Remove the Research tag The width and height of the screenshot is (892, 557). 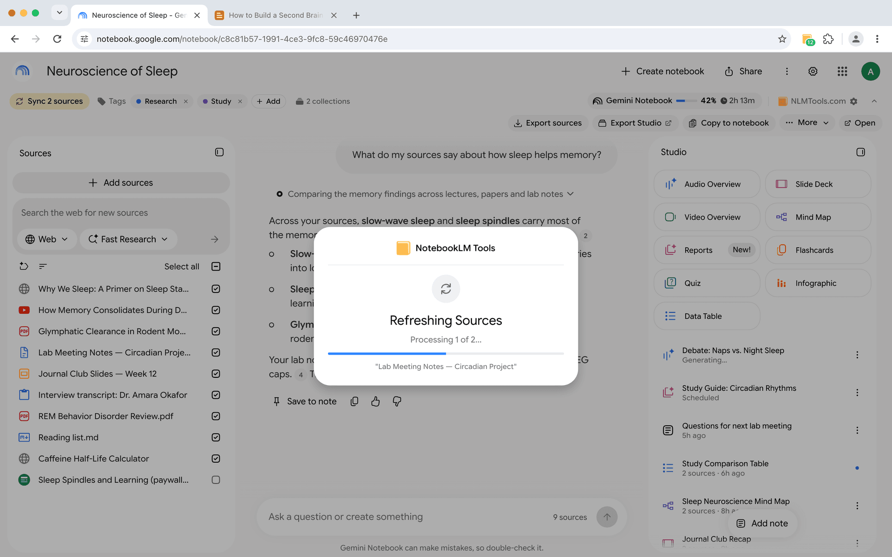tap(186, 101)
